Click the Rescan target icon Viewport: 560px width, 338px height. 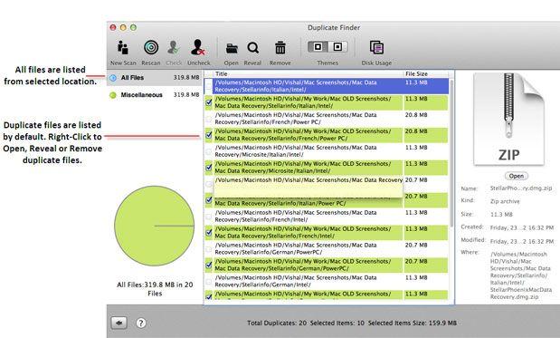click(x=151, y=47)
